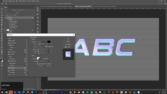Enable the Anti-aliased checkbox
This screenshot has width=167, height=94.
42,59
